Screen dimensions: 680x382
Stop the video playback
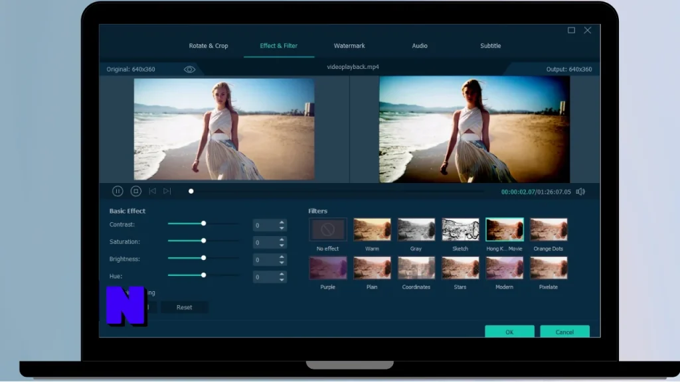click(x=135, y=191)
